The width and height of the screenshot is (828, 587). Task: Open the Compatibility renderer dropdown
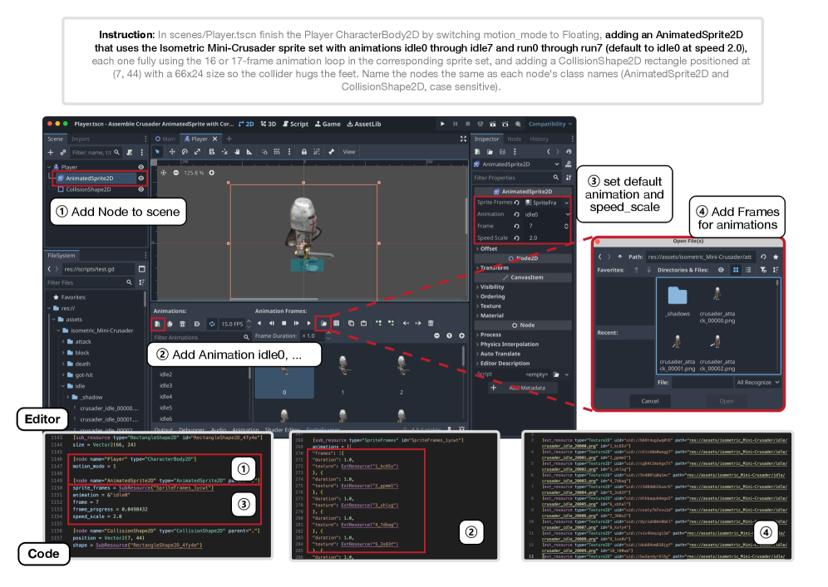coord(550,124)
